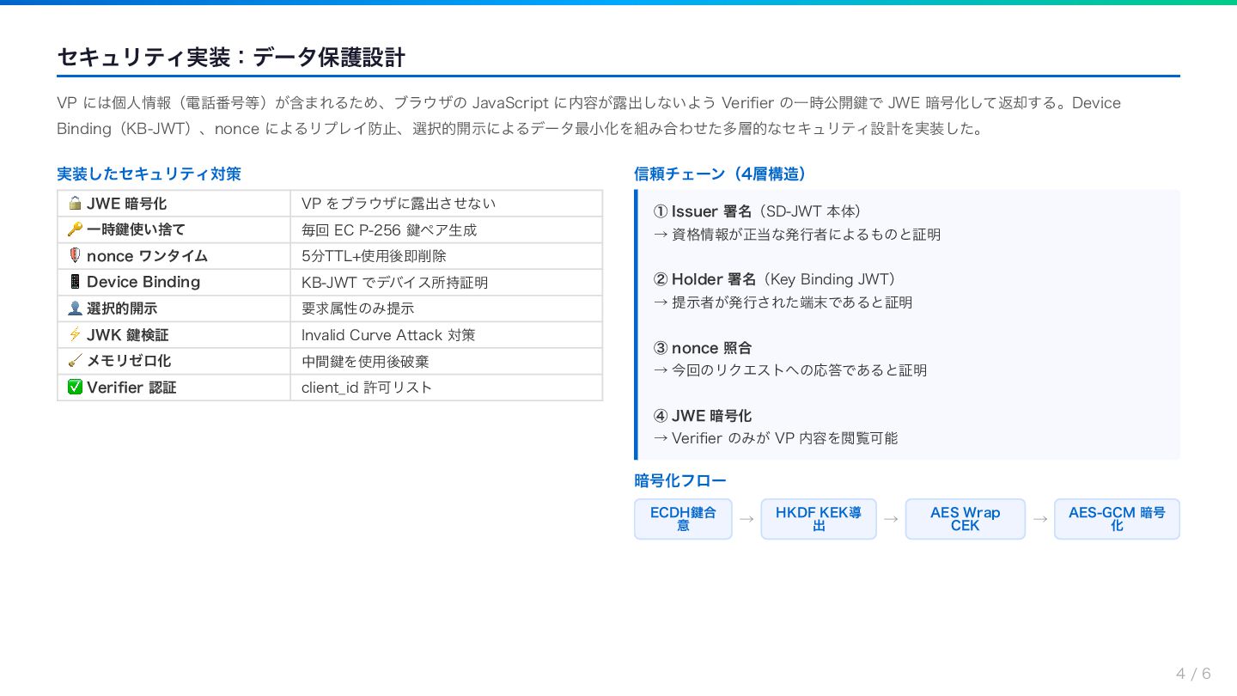Click the cell '中間鍵を使用後破棄'

pyautogui.click(x=447, y=361)
